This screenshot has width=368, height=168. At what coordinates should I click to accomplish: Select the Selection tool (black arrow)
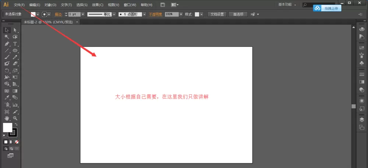(x=7, y=30)
